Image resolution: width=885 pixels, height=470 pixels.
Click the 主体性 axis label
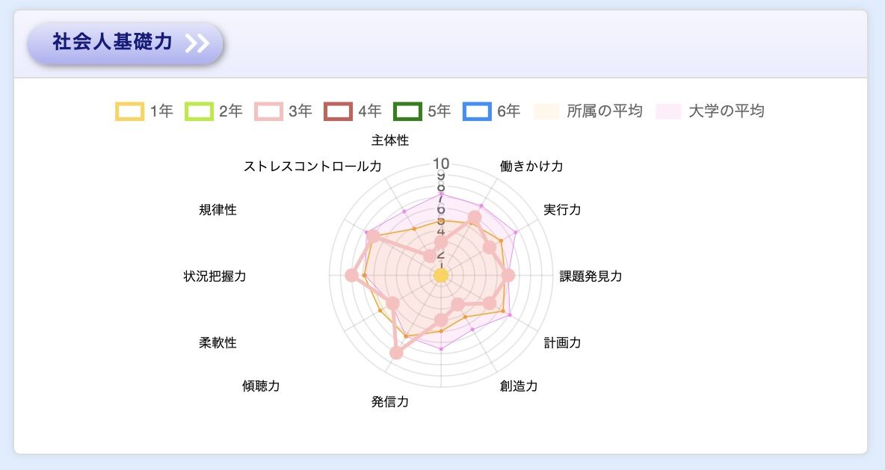pyautogui.click(x=390, y=140)
